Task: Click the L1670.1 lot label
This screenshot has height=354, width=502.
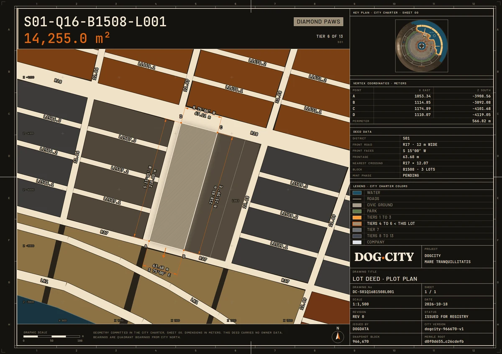Action: pos(234,88)
